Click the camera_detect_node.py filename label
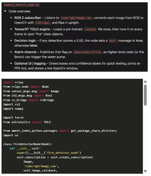The height and width of the screenshot is (176, 151). [22, 5]
